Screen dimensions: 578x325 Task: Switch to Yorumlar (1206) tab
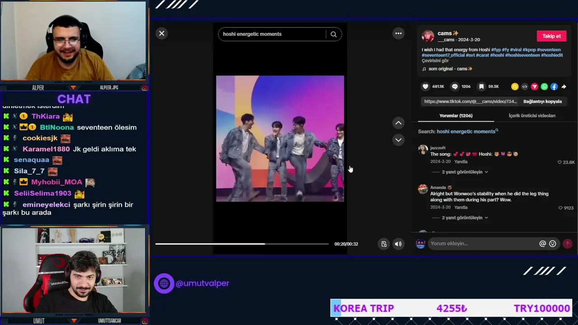tap(456, 116)
